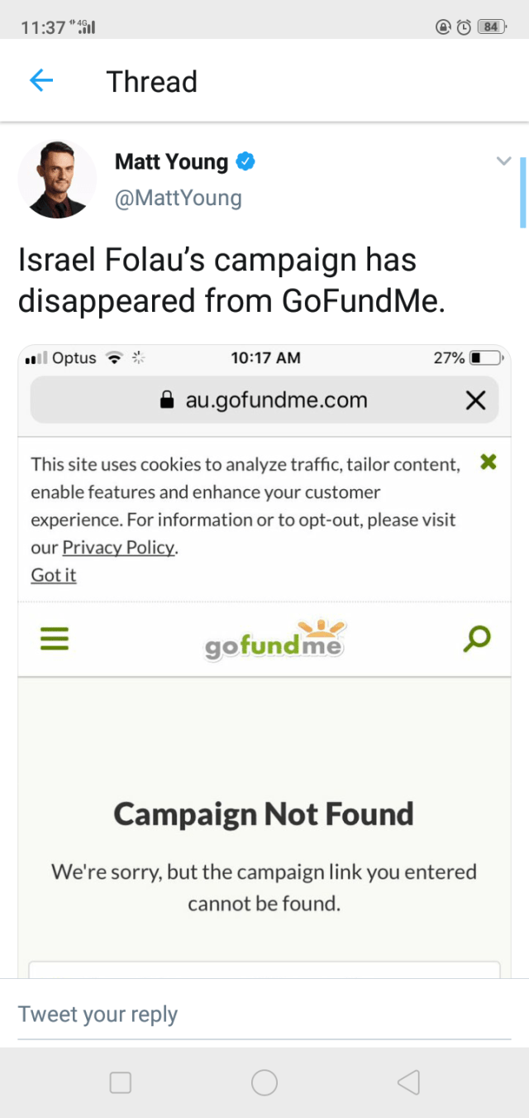Tap the back arrow in Thread header
The width and height of the screenshot is (529, 1118).
click(41, 80)
